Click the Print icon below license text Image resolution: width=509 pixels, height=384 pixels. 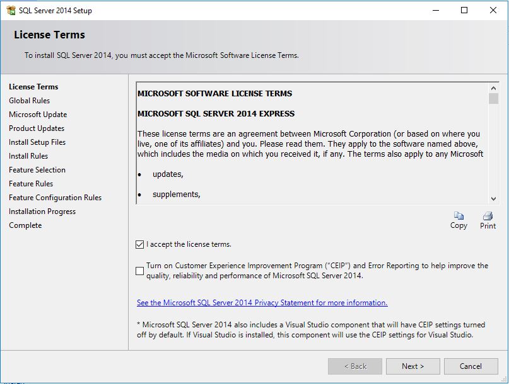point(488,216)
